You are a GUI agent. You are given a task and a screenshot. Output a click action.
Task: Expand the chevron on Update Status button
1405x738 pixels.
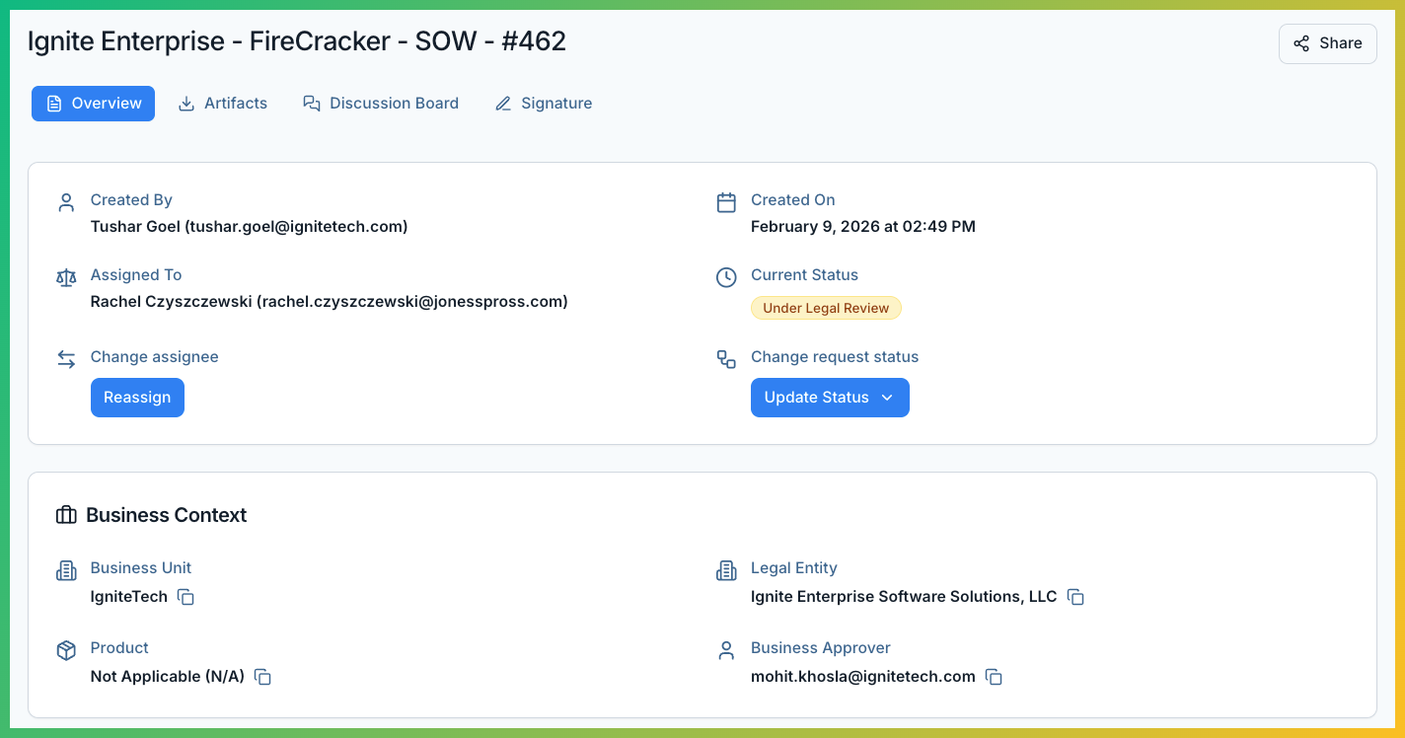point(886,398)
